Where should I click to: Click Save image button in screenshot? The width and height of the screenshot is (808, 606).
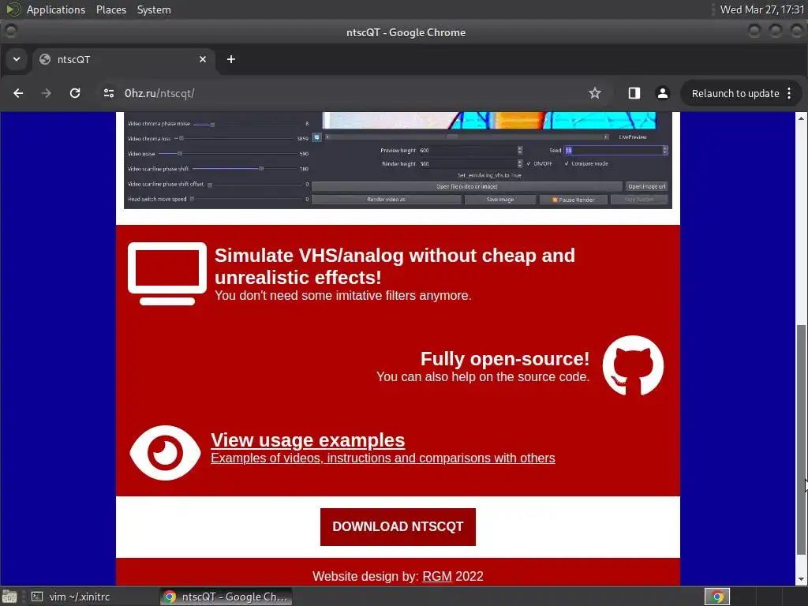click(x=499, y=200)
